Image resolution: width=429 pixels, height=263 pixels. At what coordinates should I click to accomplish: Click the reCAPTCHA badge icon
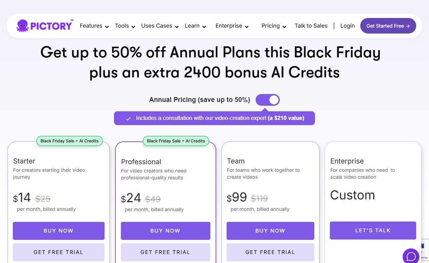click(423, 250)
